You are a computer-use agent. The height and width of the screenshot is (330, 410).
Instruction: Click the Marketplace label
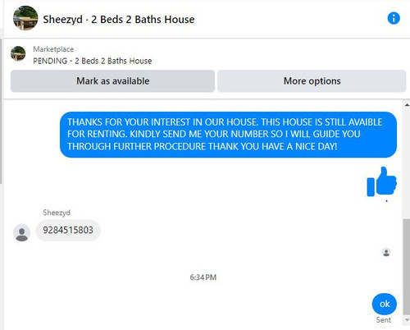click(53, 49)
